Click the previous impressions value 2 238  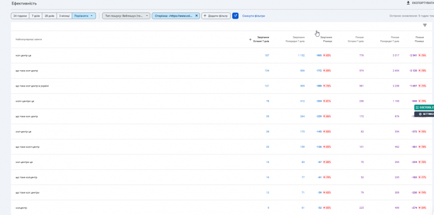pos(396,86)
